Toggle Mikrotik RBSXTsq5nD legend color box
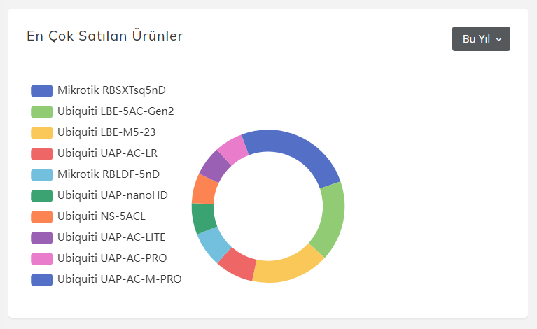537x329 pixels. tap(42, 91)
